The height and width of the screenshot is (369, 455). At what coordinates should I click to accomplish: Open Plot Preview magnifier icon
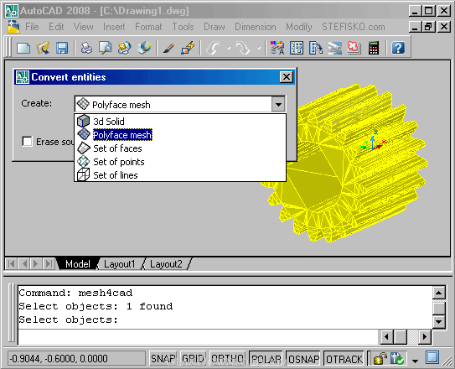click(x=106, y=48)
